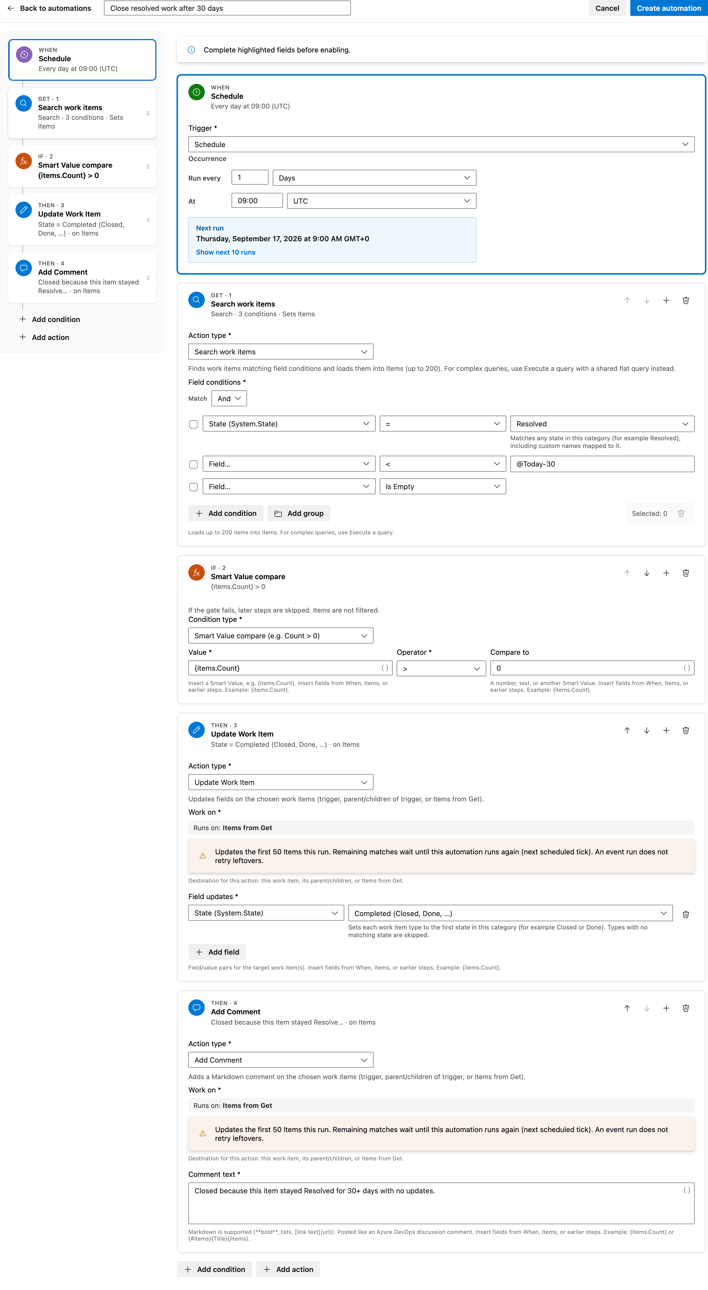Screen dimensions: 708x1290
Task: Click the Comment text area
Action: [x=441, y=1203]
